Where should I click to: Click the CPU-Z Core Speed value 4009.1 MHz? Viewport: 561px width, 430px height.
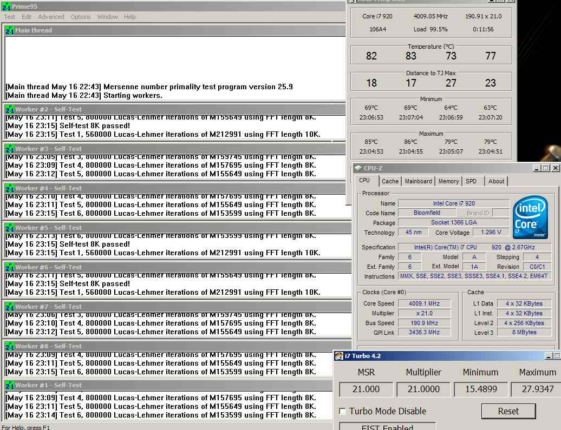424,303
